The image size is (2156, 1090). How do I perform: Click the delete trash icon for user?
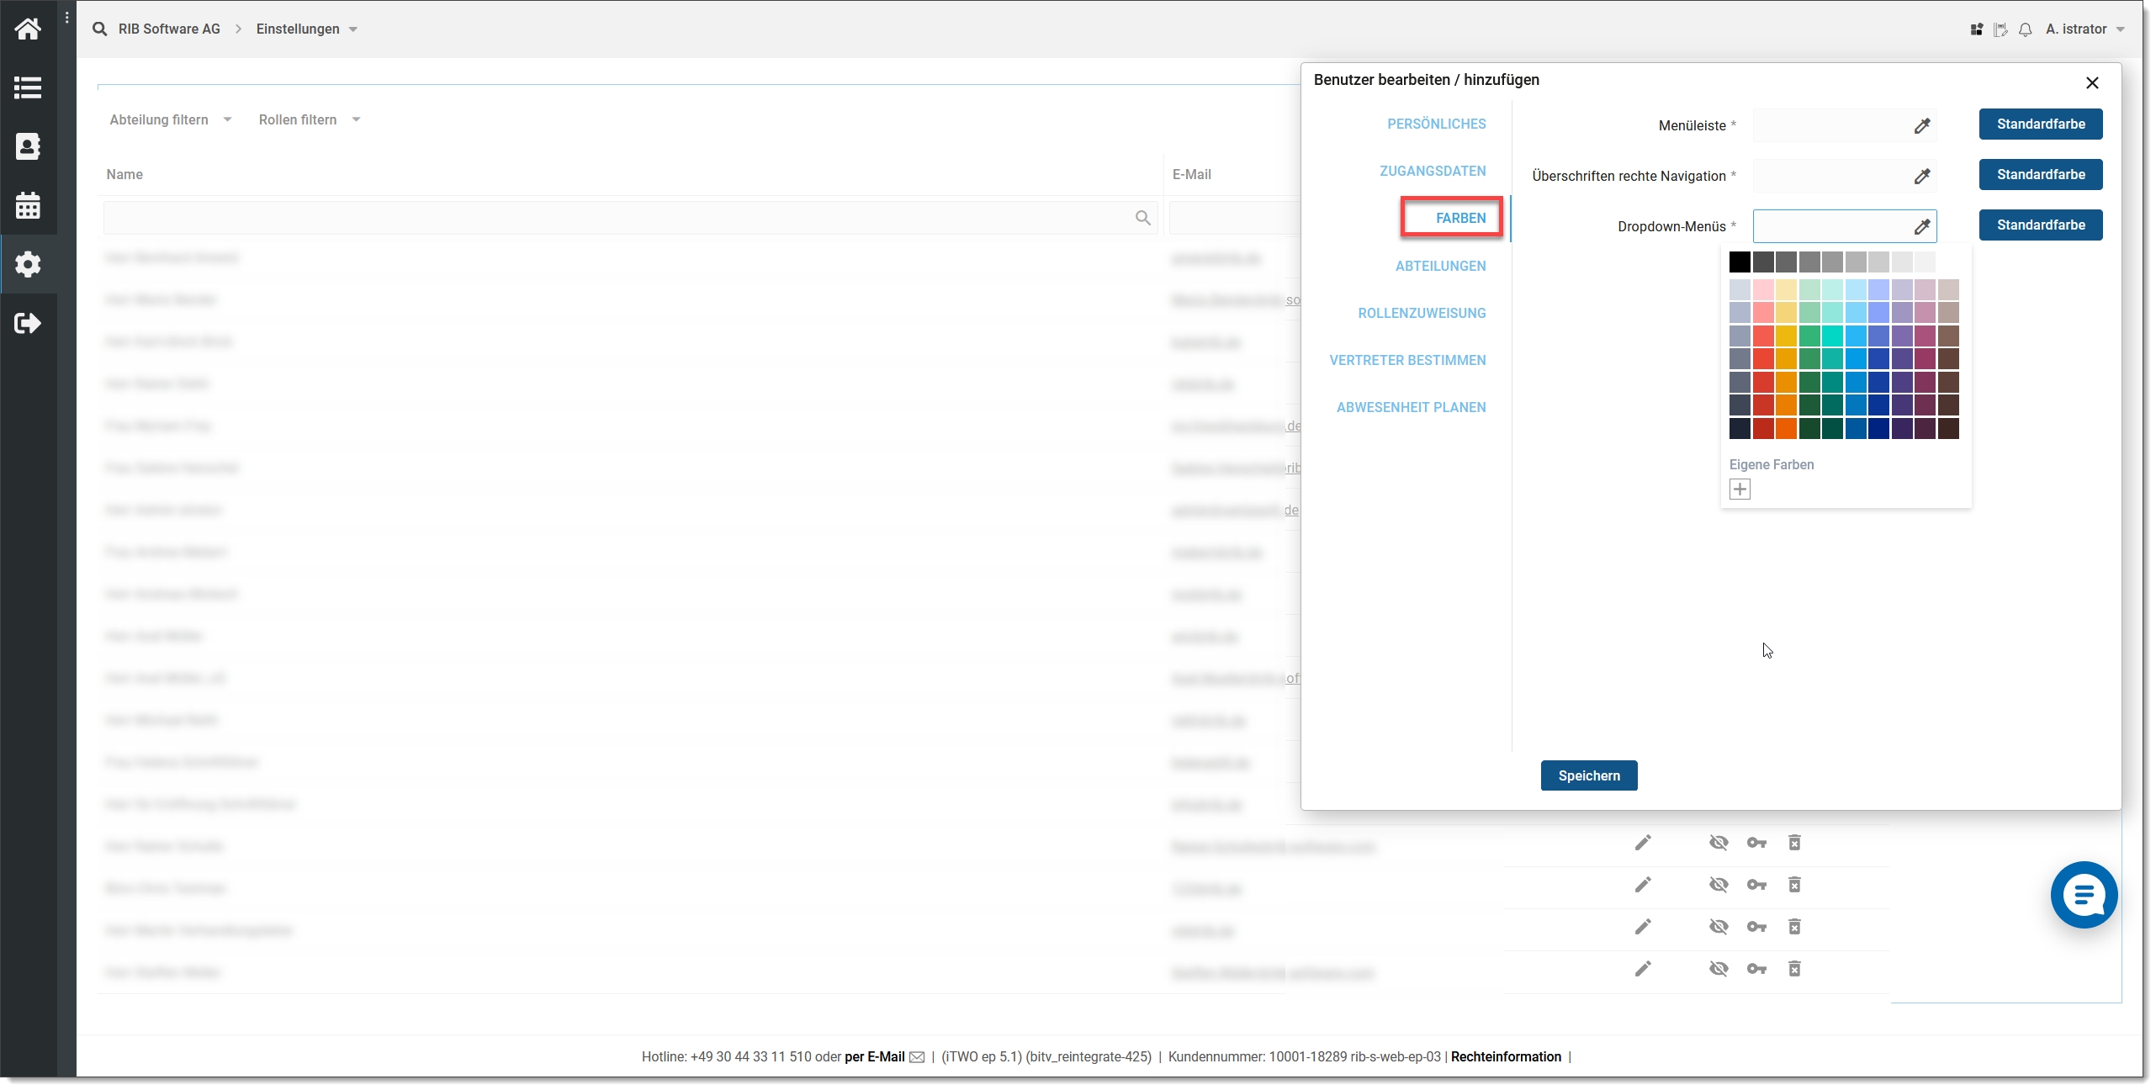click(1794, 843)
